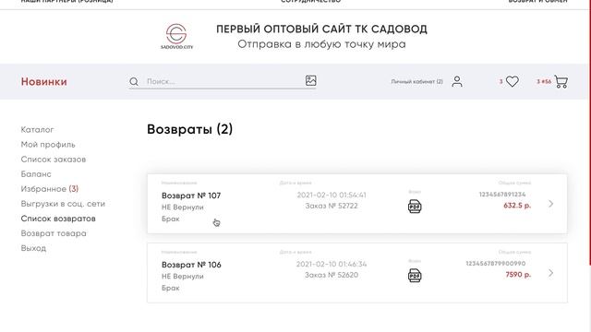
Task: Open Личный кабинет (2) link
Action: [416, 81]
